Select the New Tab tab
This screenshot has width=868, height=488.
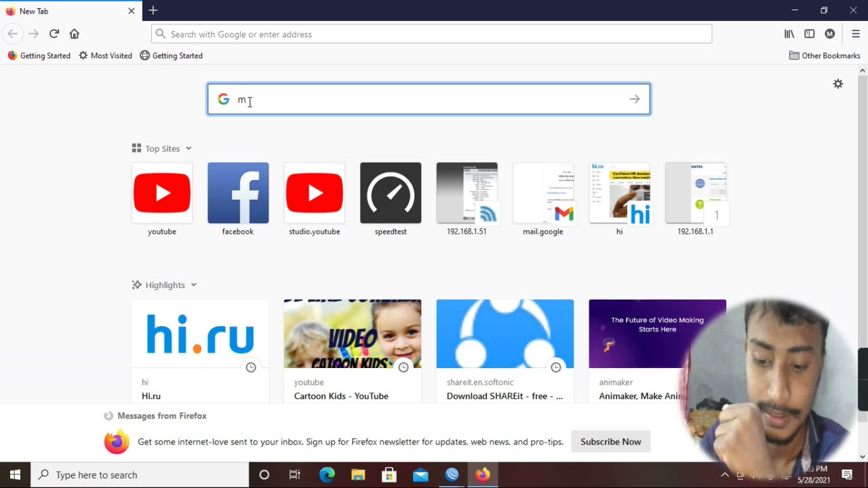coord(71,11)
